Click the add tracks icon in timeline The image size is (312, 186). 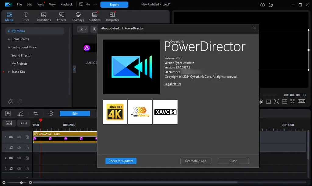tap(9, 123)
